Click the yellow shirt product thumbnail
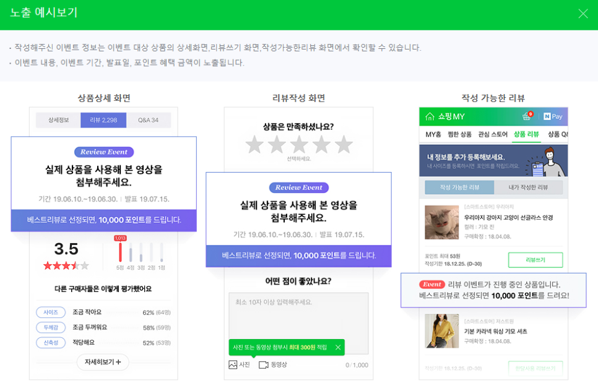Image resolution: width=598 pixels, height=388 pixels. pos(441,331)
